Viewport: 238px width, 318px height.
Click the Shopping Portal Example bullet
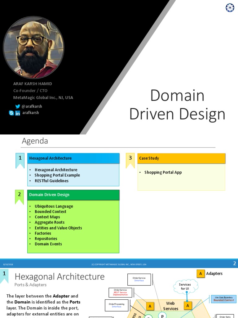point(57,175)
